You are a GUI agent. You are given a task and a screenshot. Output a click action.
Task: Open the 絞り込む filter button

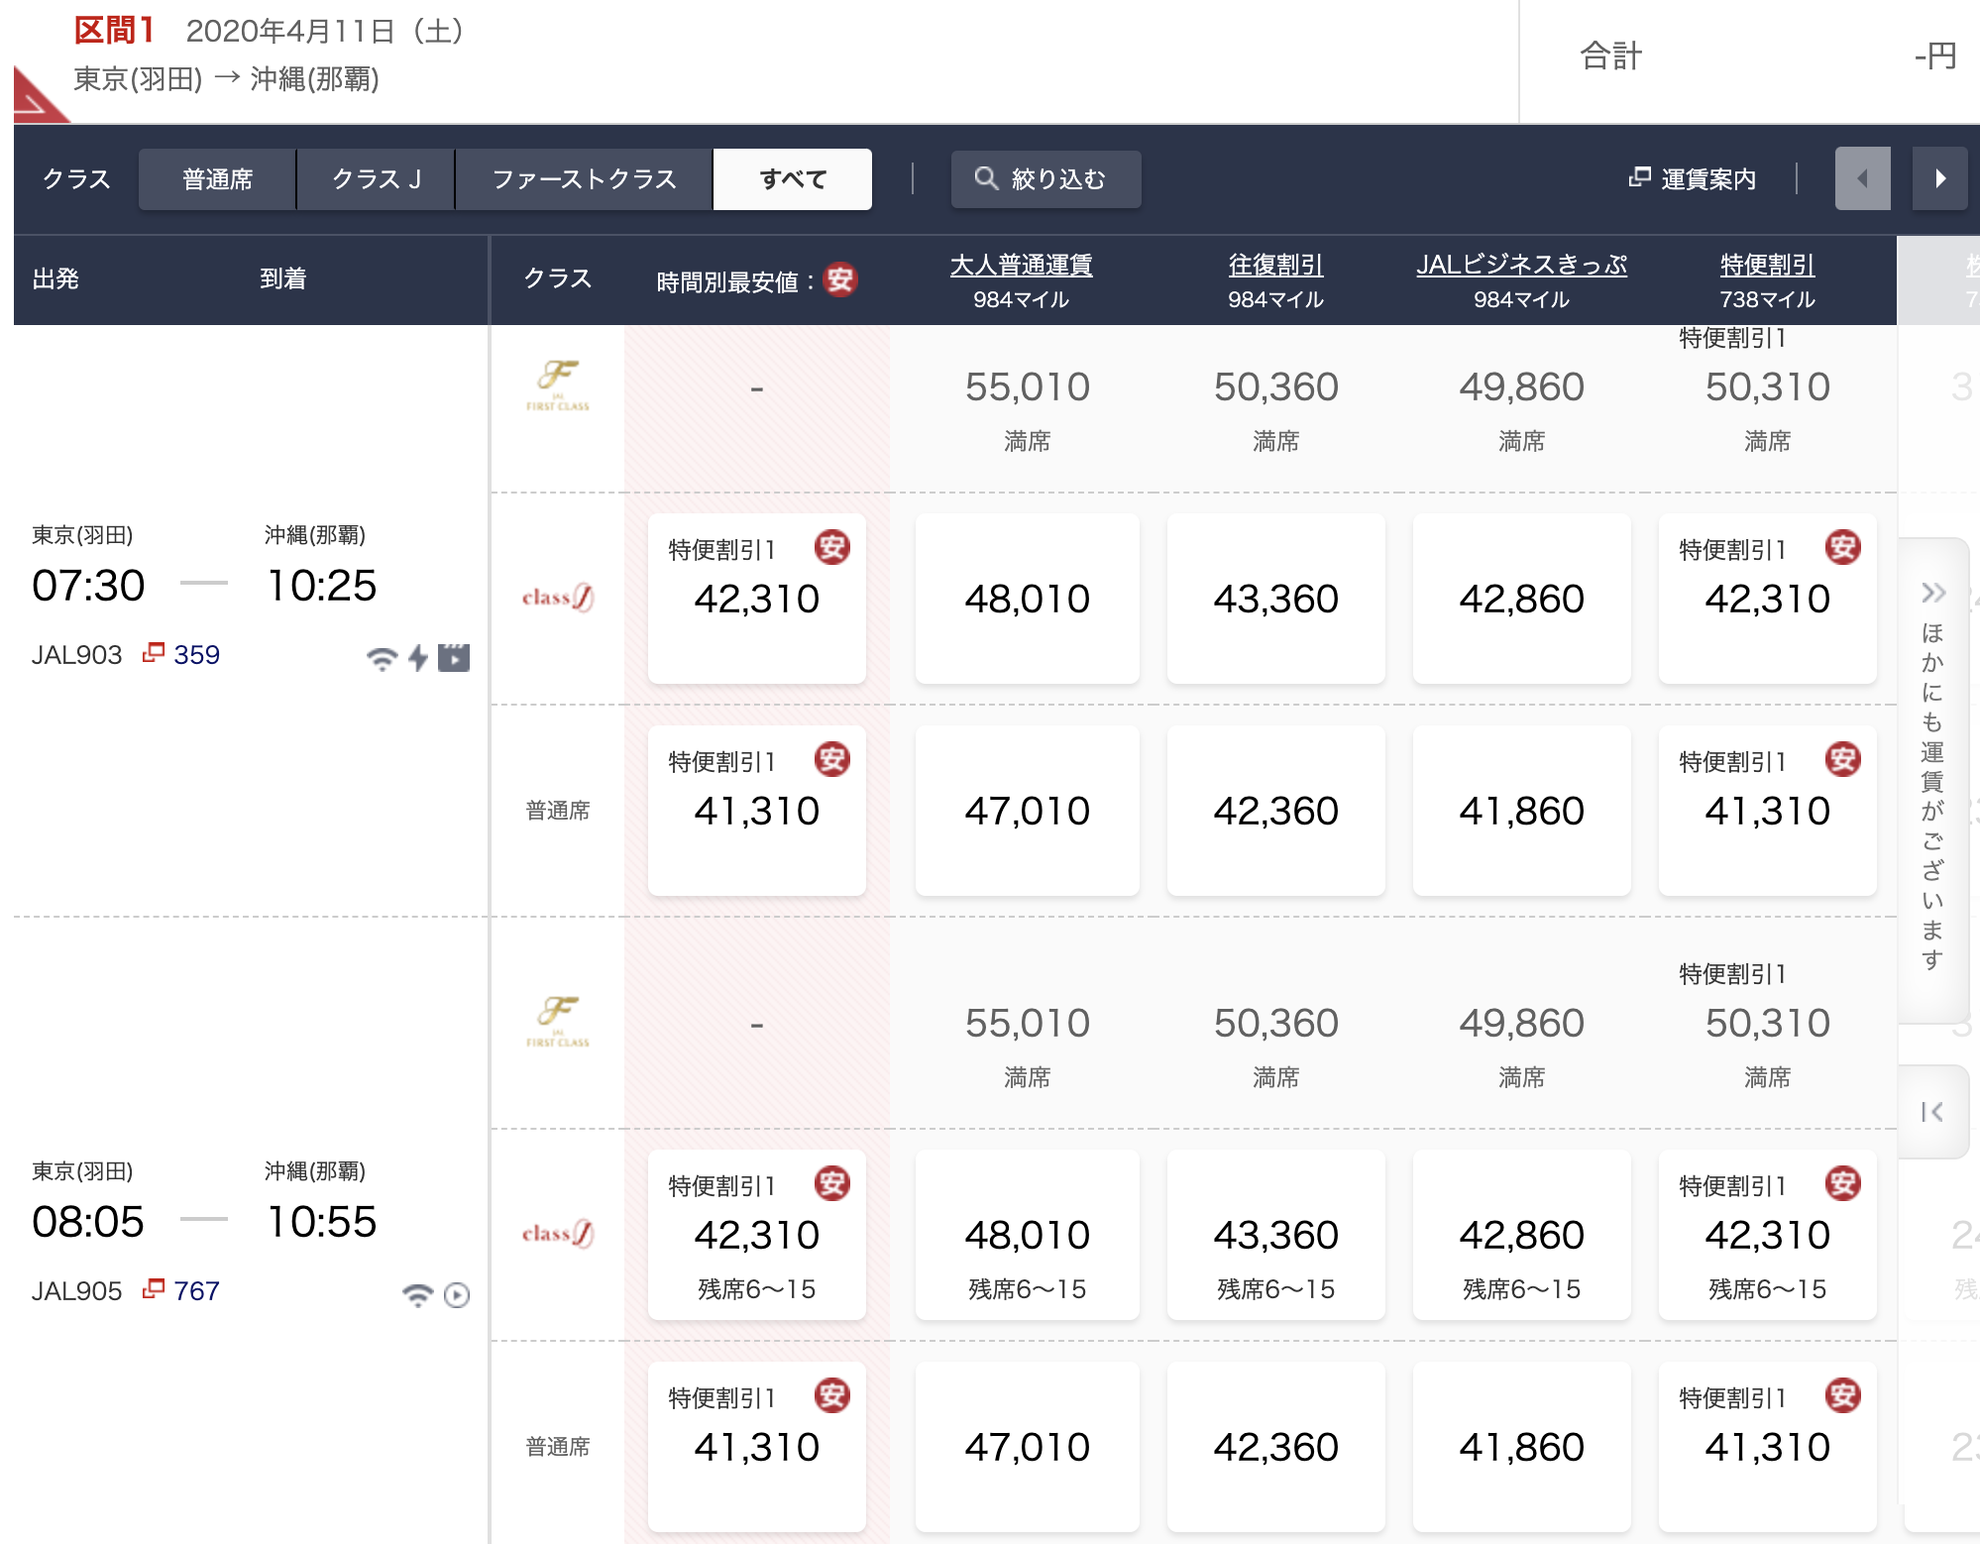tap(1045, 179)
